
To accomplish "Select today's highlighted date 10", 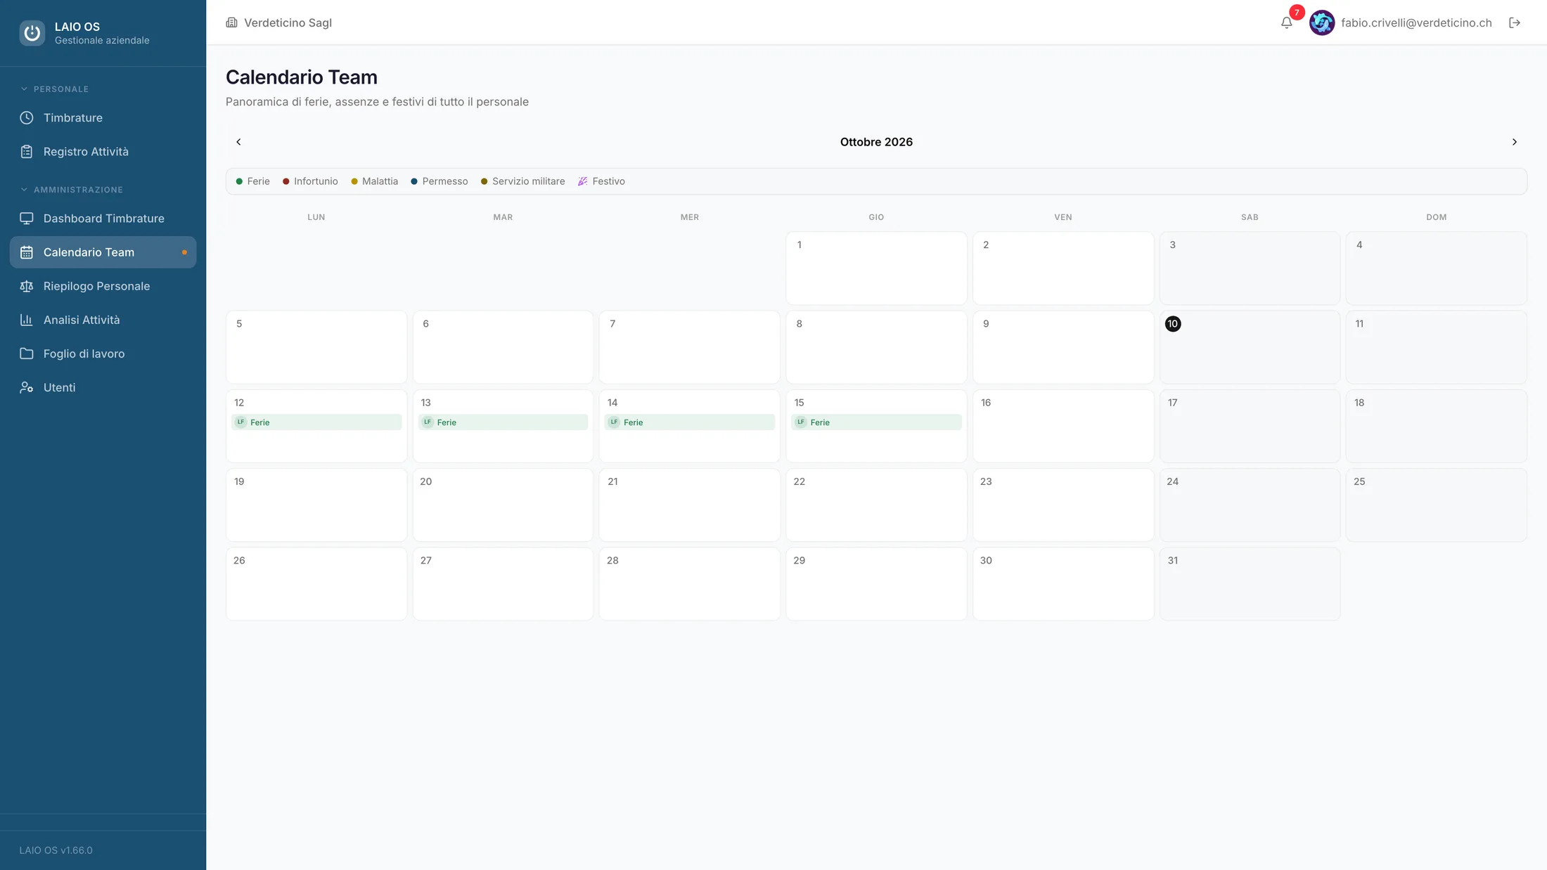I will pyautogui.click(x=1173, y=324).
